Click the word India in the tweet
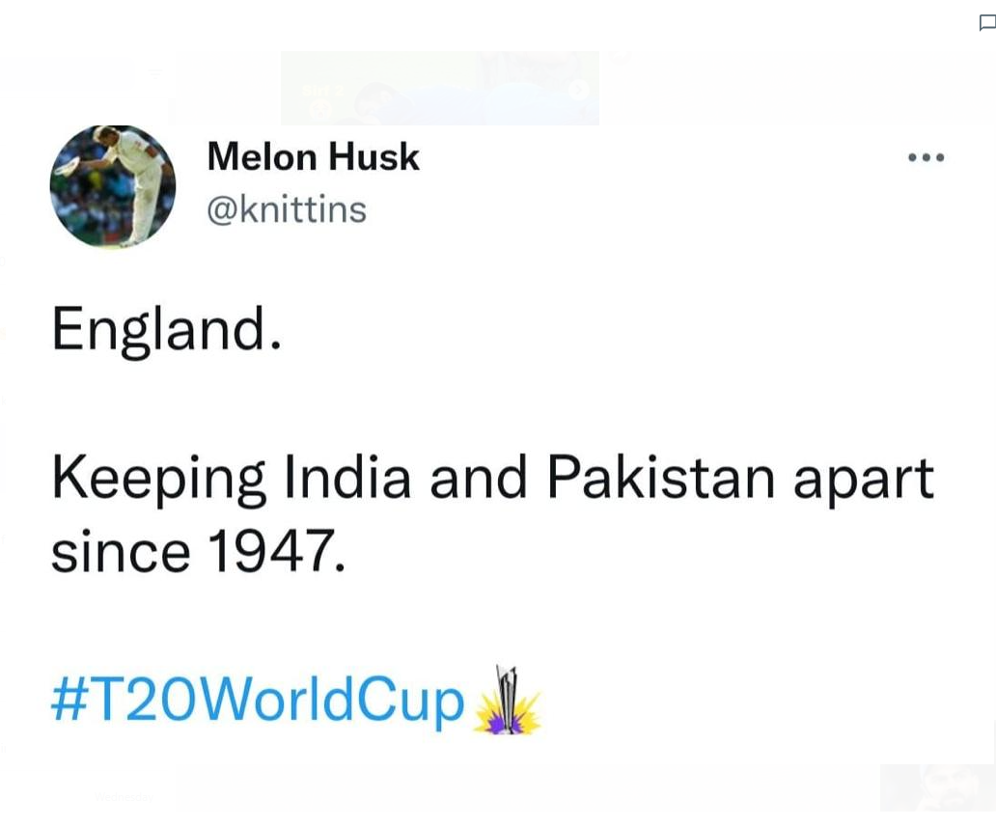The height and width of the screenshot is (826, 996). (x=348, y=477)
